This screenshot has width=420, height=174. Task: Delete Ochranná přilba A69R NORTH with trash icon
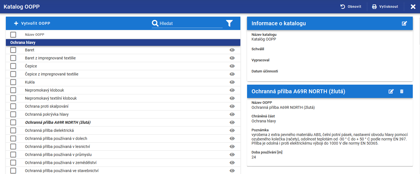click(401, 91)
